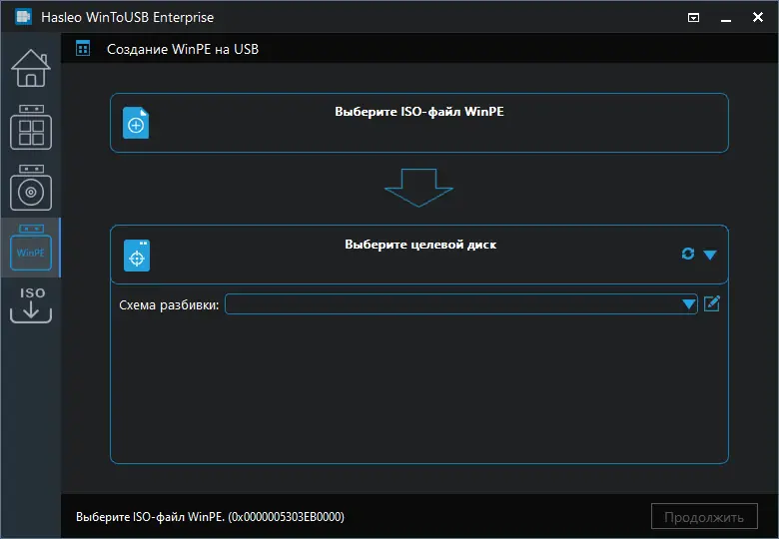The height and width of the screenshot is (539, 779).
Task: Click the edit partition scheme icon
Action: point(712,303)
